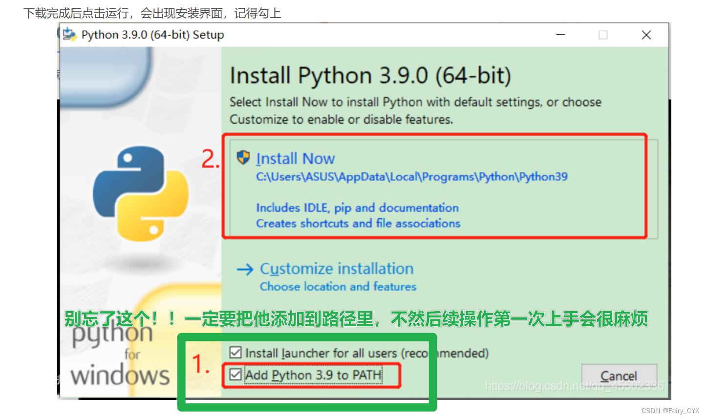Viewport: 707px width, 419px height.
Task: Click the install path C:\Users\ASUS\AppData text
Action: click(x=412, y=177)
